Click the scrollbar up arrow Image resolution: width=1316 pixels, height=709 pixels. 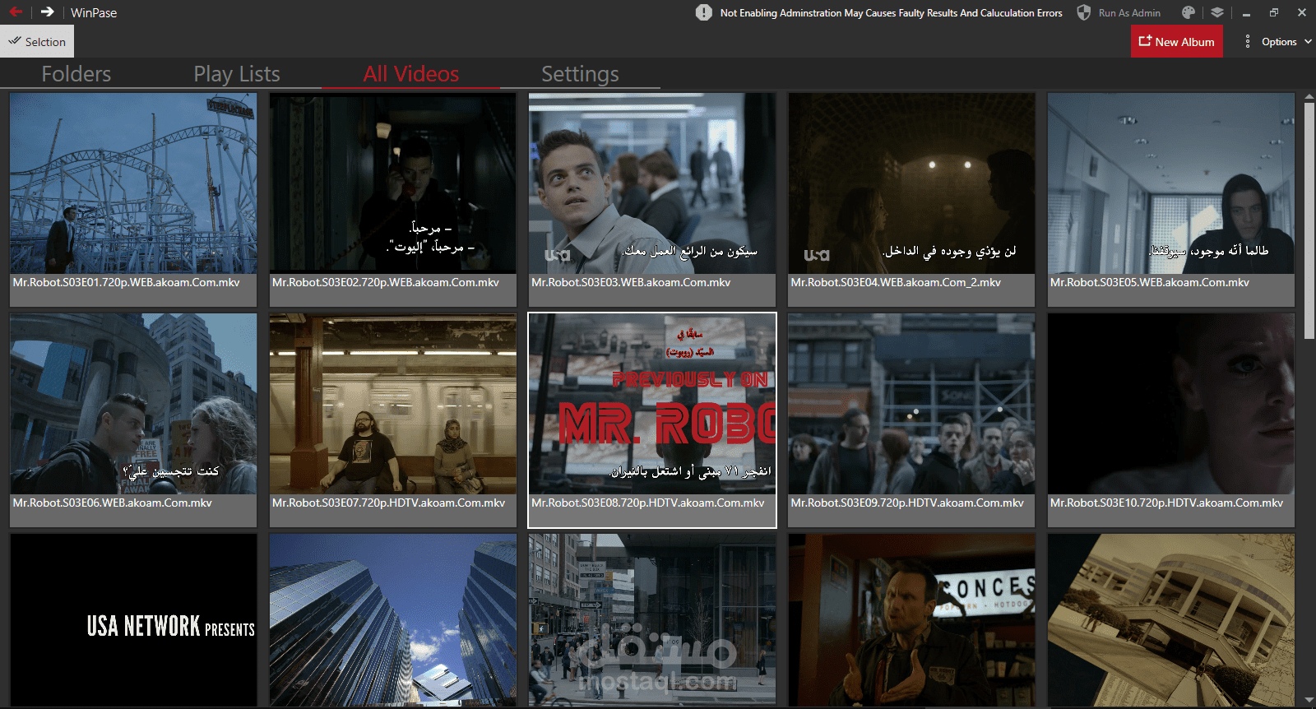coord(1309,97)
